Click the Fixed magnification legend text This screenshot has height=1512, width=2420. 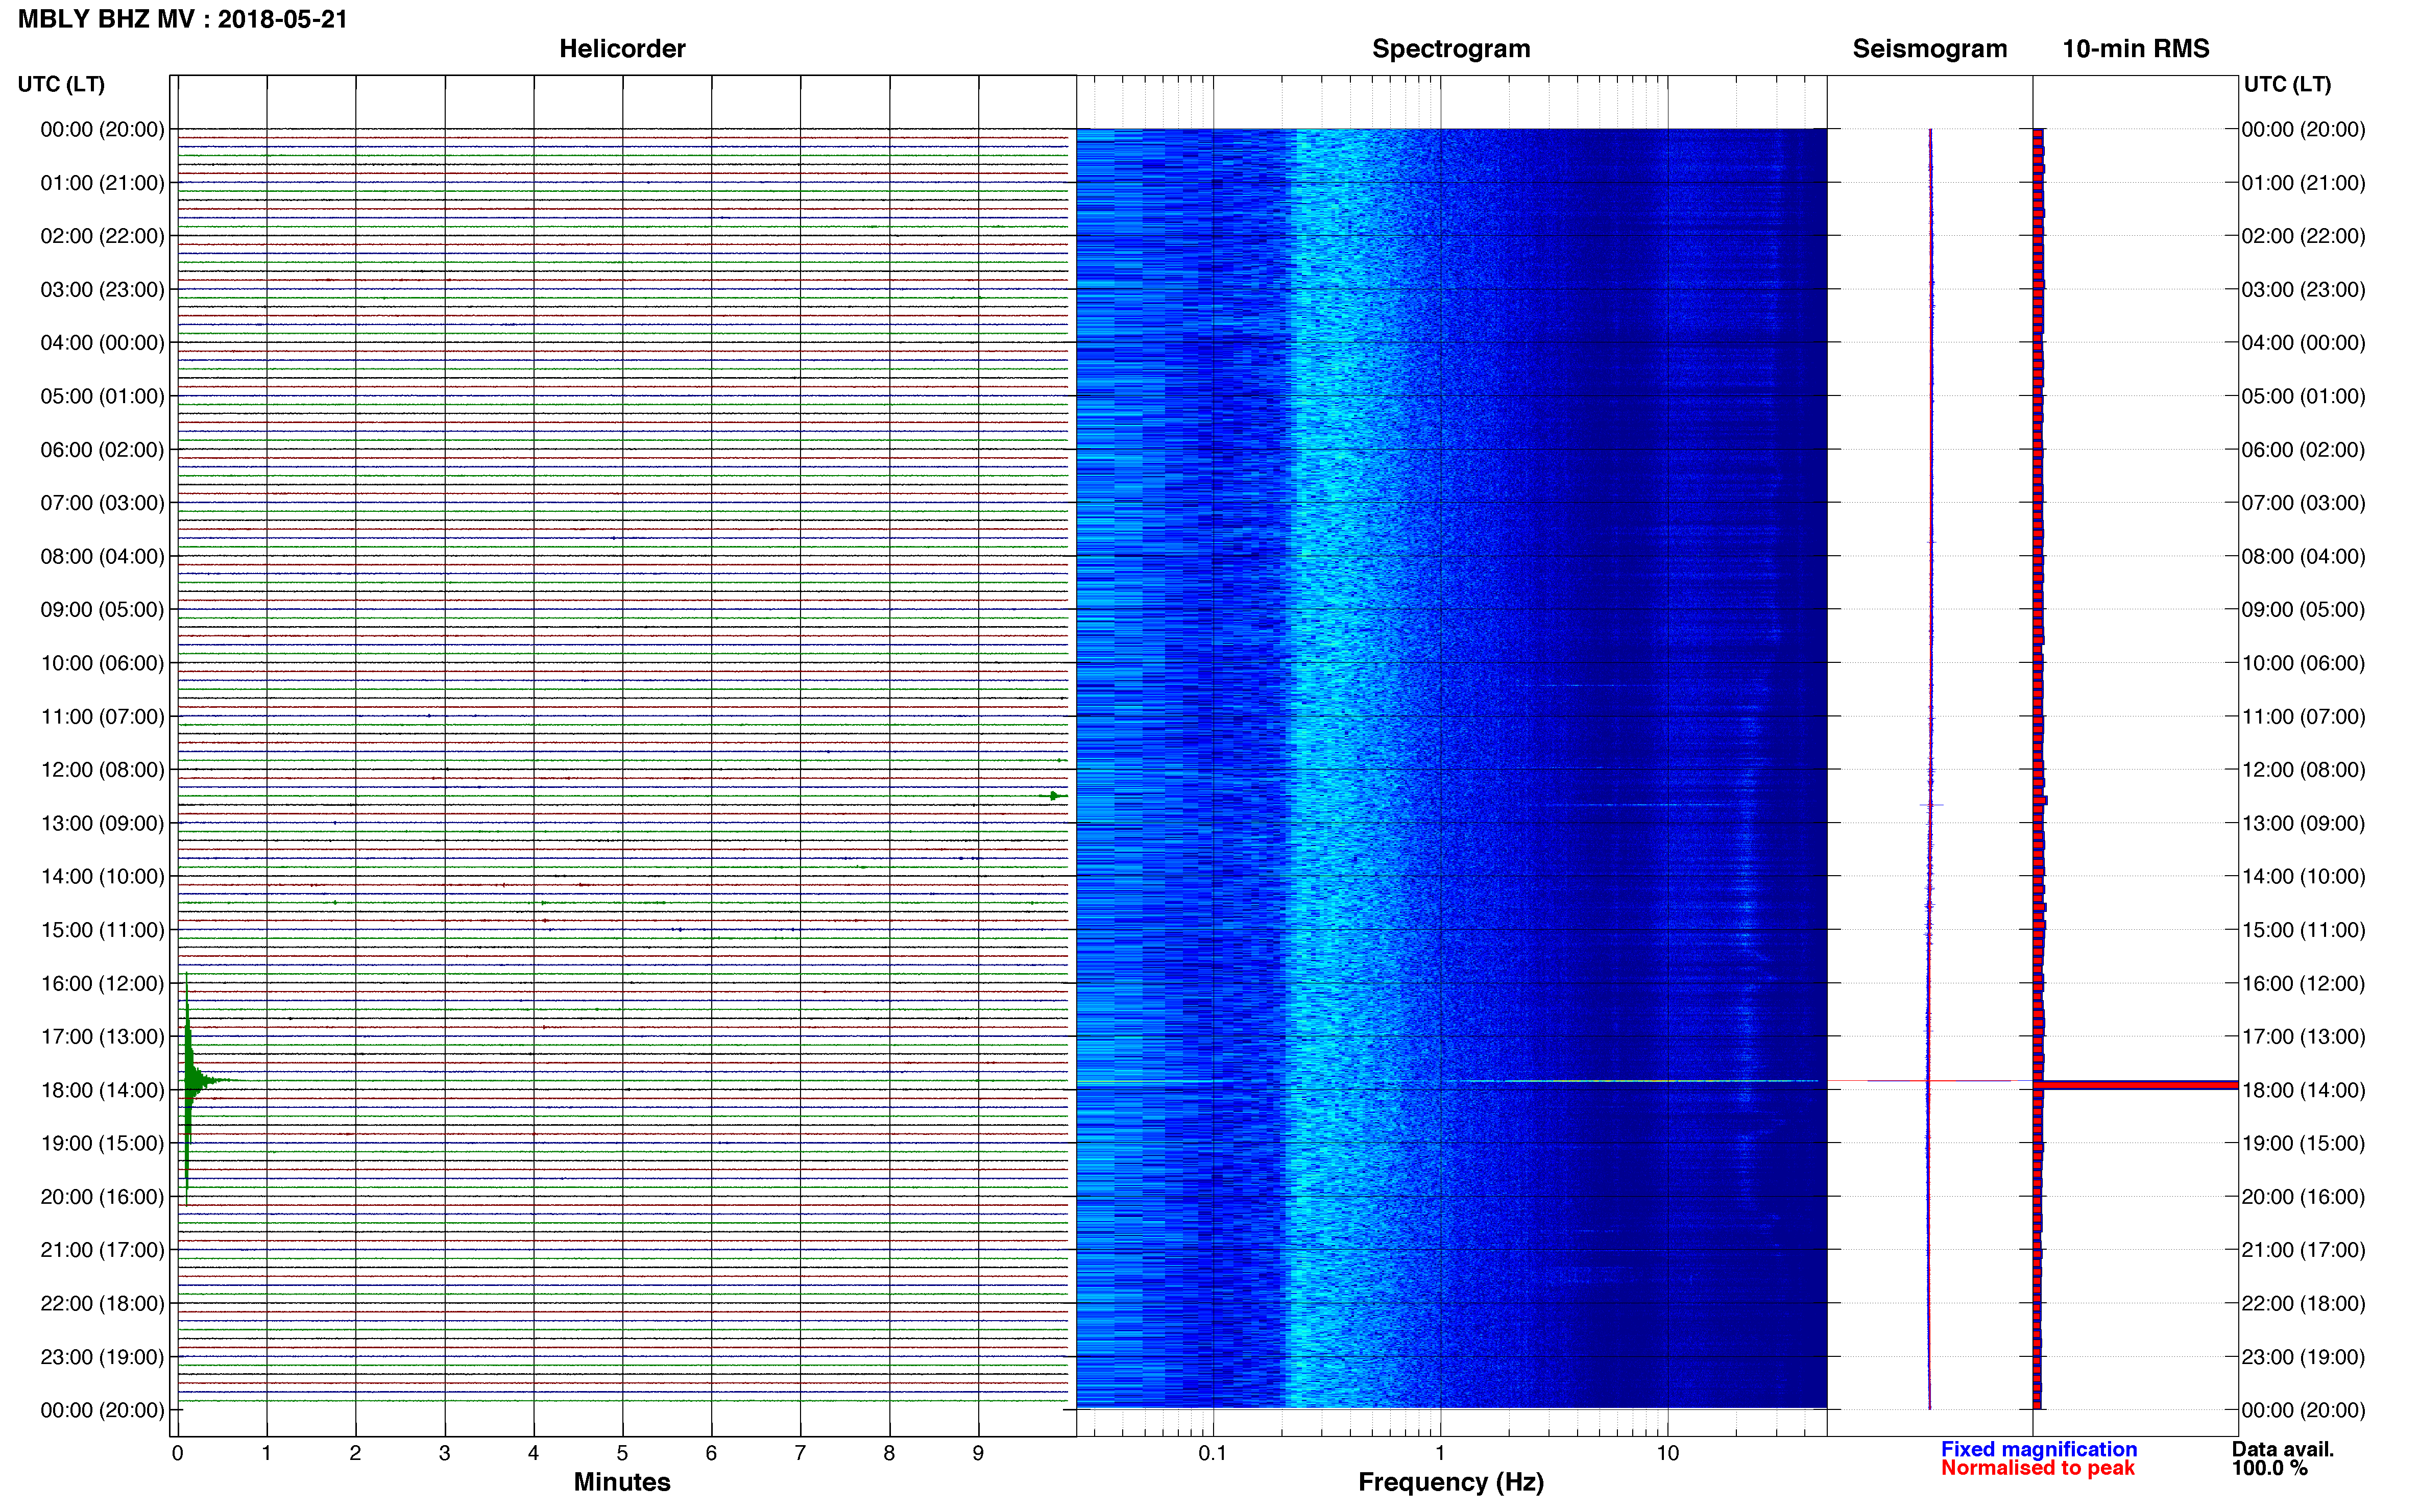point(2039,1449)
